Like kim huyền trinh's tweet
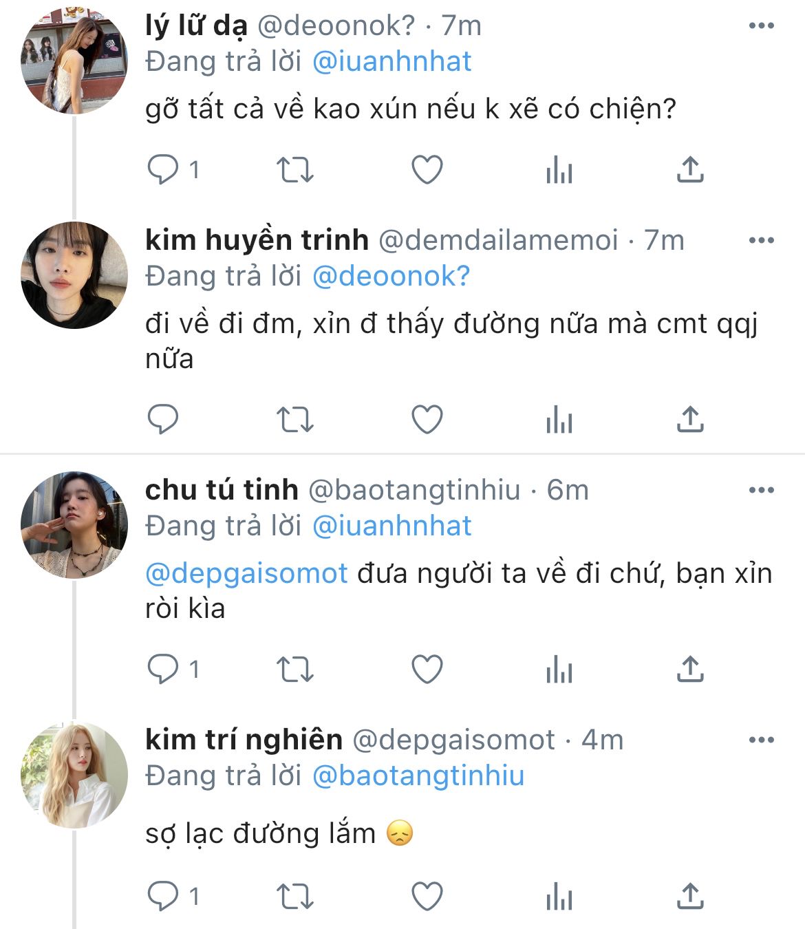 [427, 419]
